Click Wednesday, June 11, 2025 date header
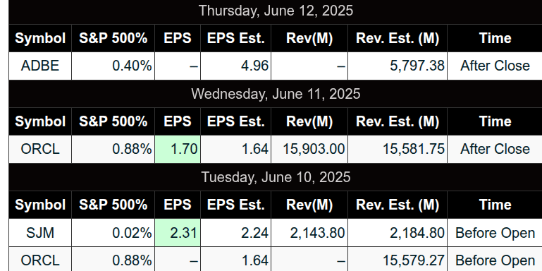542x271 pixels. 276,94
